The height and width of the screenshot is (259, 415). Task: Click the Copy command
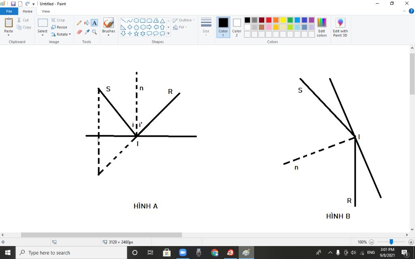point(24,27)
